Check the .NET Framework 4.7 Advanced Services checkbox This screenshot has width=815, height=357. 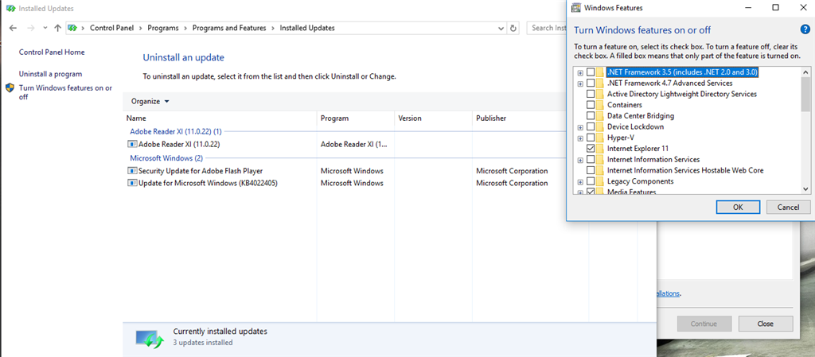591,83
